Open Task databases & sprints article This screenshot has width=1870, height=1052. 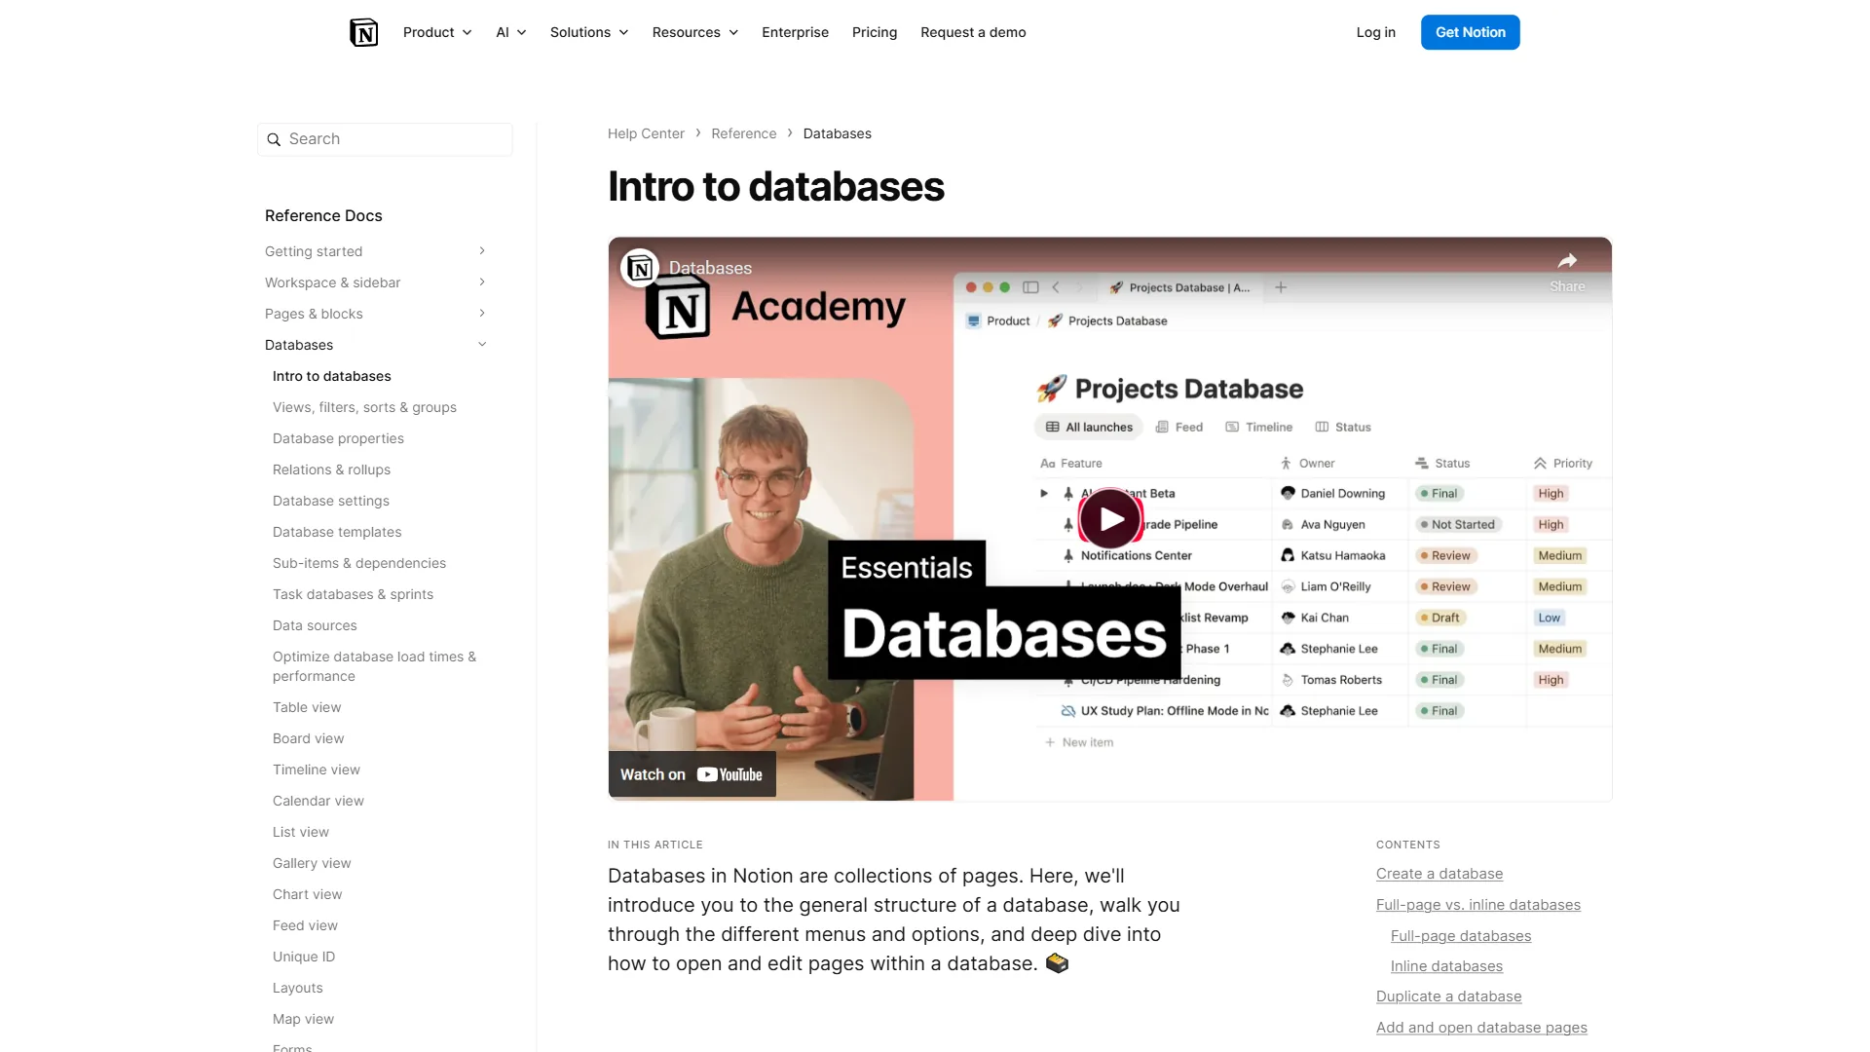coord(353,594)
